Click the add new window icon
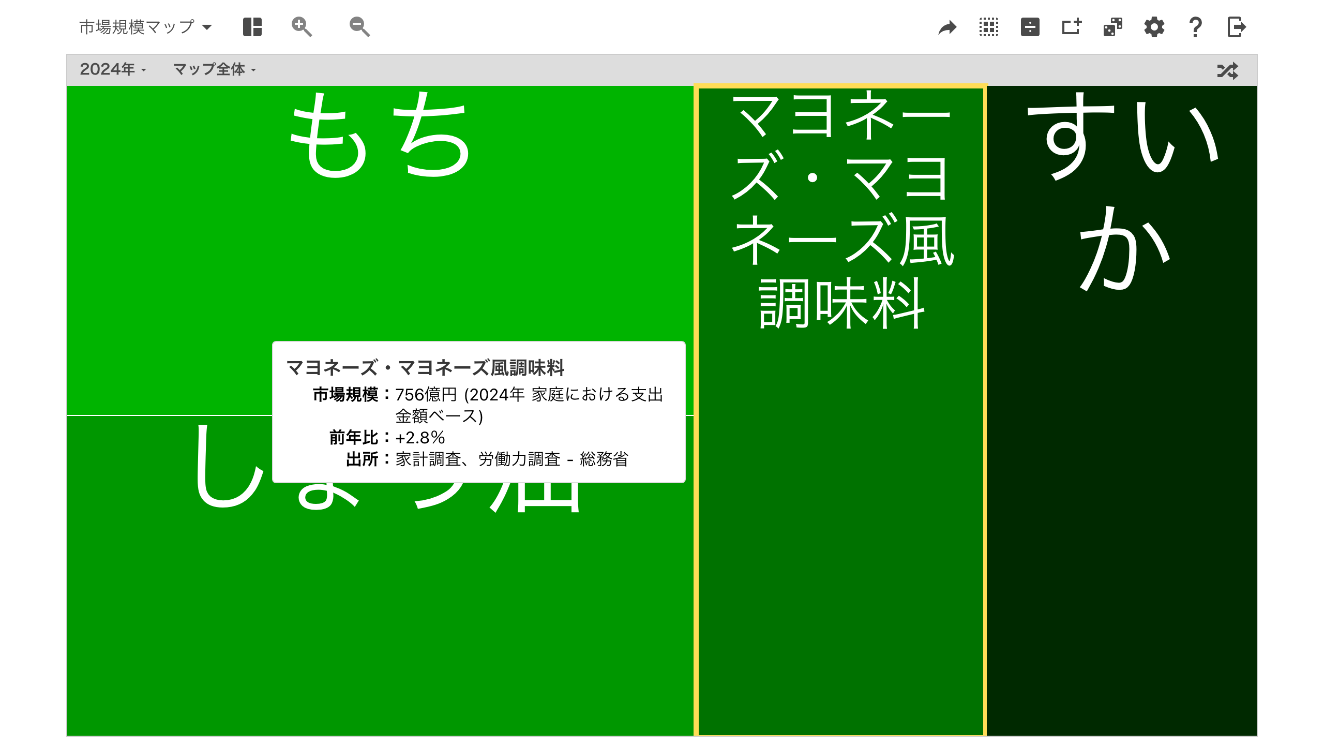Viewport: 1324px width, 745px height. pos(1072,27)
